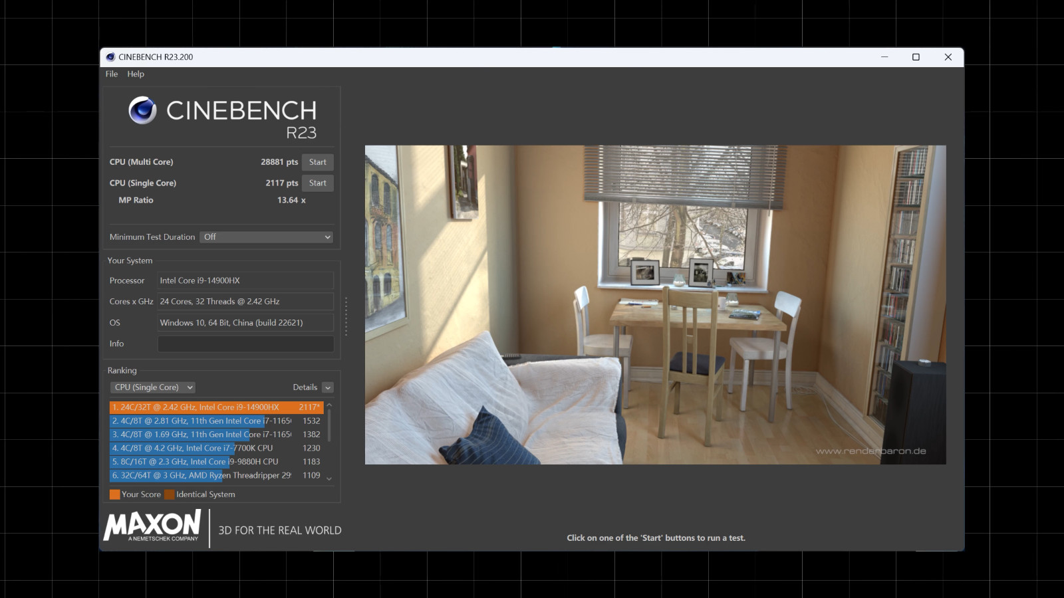Select ranking row 1 Intel Core i9-14900HX
The width and height of the screenshot is (1064, 598).
[217, 407]
